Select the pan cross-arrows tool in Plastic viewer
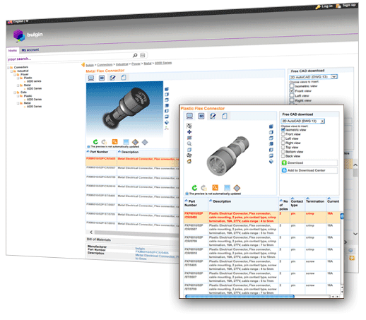The image size is (366, 320). (x=189, y=132)
